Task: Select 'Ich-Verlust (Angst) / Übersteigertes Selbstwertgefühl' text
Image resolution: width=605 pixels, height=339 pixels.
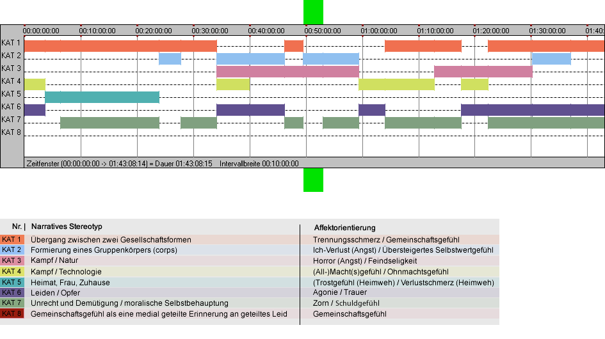Action: pos(403,250)
